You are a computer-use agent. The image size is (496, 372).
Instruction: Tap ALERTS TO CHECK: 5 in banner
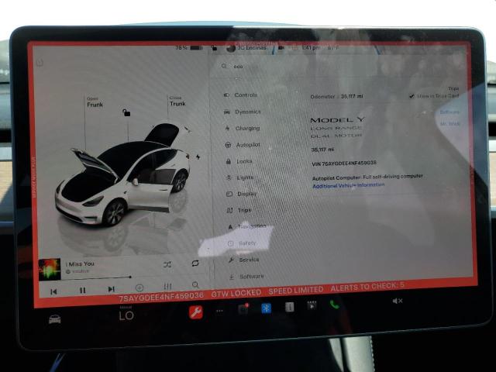[367, 286]
